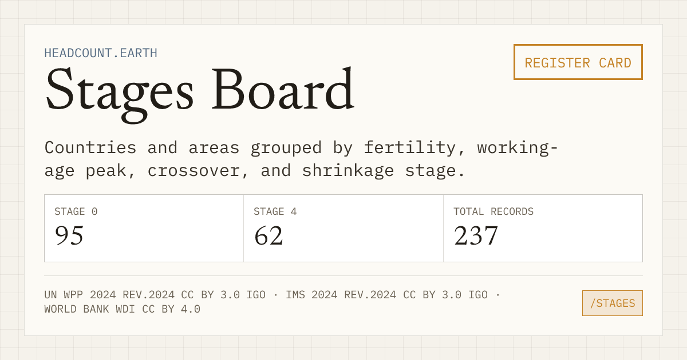Click the STAGE 0 label

pos(76,211)
